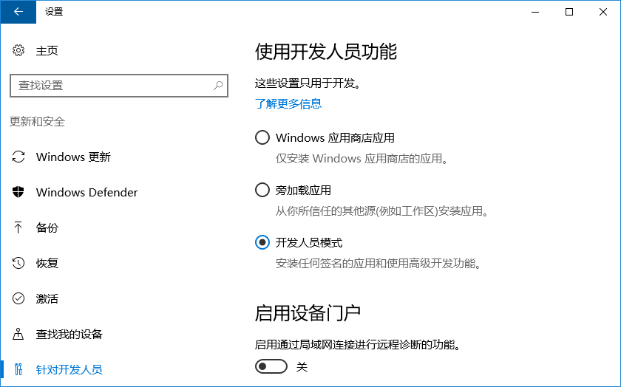Click the 查找设置 search field

pyautogui.click(x=111, y=86)
